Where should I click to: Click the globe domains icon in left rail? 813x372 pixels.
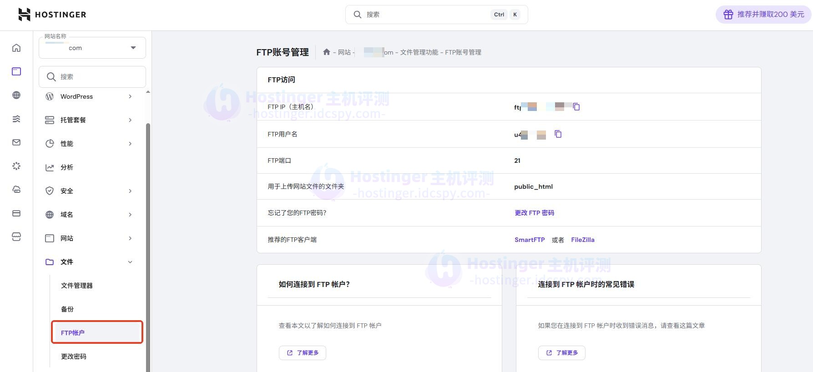pyautogui.click(x=16, y=95)
